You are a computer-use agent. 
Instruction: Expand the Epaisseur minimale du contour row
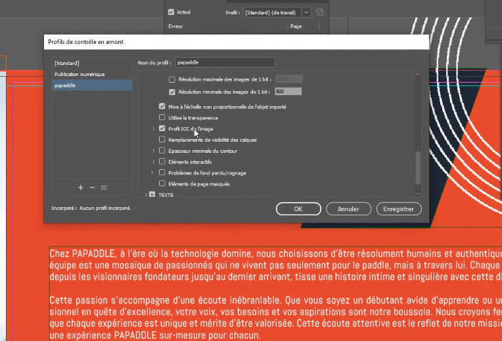[x=153, y=151]
